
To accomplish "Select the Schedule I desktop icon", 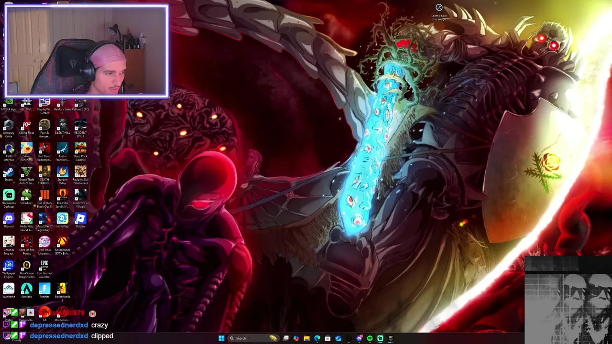I will tap(27, 197).
